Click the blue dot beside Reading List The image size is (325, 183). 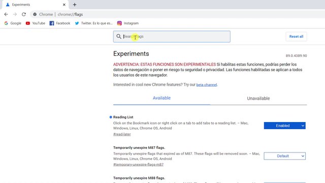111,117
